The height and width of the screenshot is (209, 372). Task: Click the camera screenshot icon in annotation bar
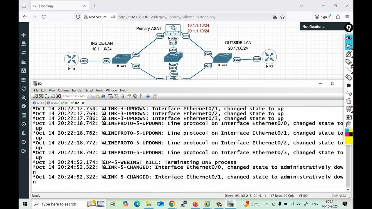tap(349, 117)
